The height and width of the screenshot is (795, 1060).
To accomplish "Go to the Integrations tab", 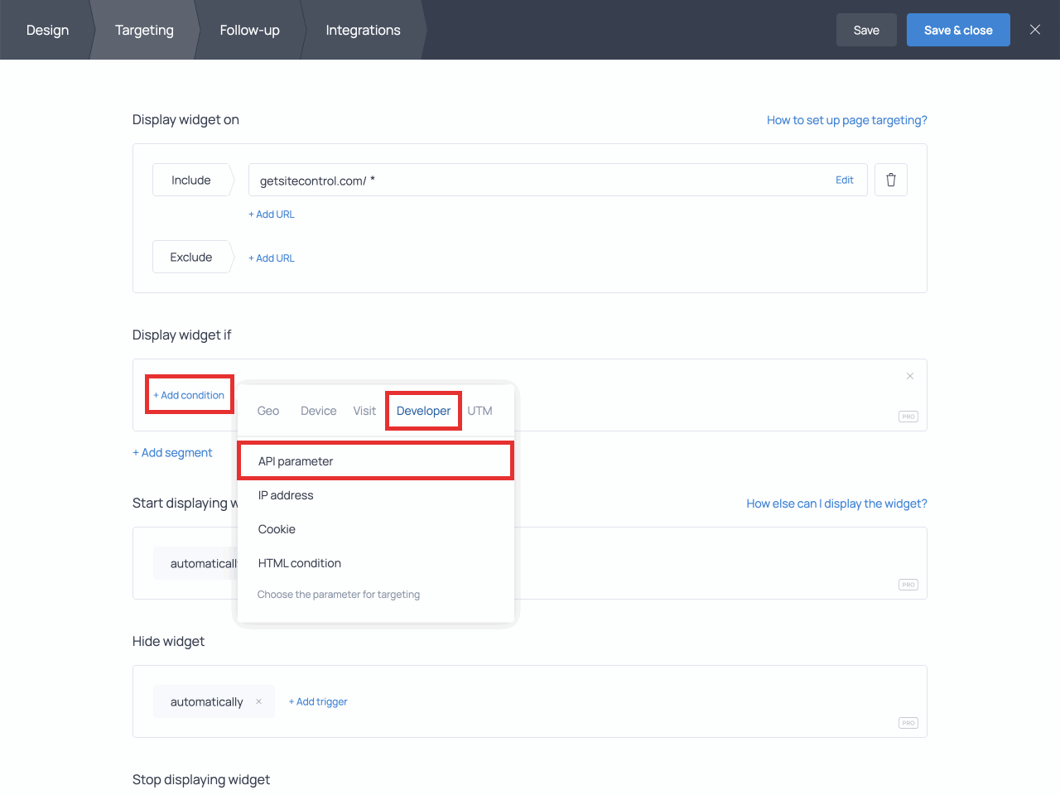I will [363, 30].
